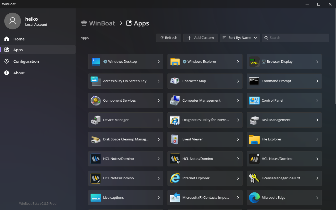Click the Add Custom button
Image resolution: width=336 pixels, height=210 pixels.
point(201,38)
